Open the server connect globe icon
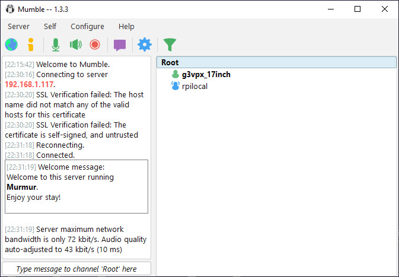 [x=11, y=45]
